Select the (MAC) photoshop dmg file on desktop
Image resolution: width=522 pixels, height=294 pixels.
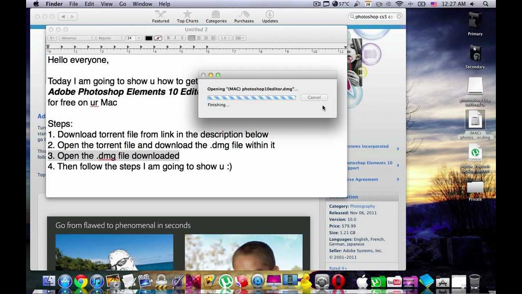click(475, 126)
